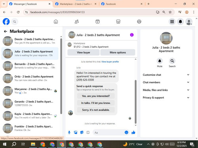198x148 pixels.
Task: Open Task View on the taskbar
Action: pyautogui.click(x=23, y=144)
